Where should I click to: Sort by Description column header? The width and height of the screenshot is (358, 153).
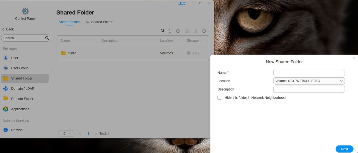tap(110, 40)
